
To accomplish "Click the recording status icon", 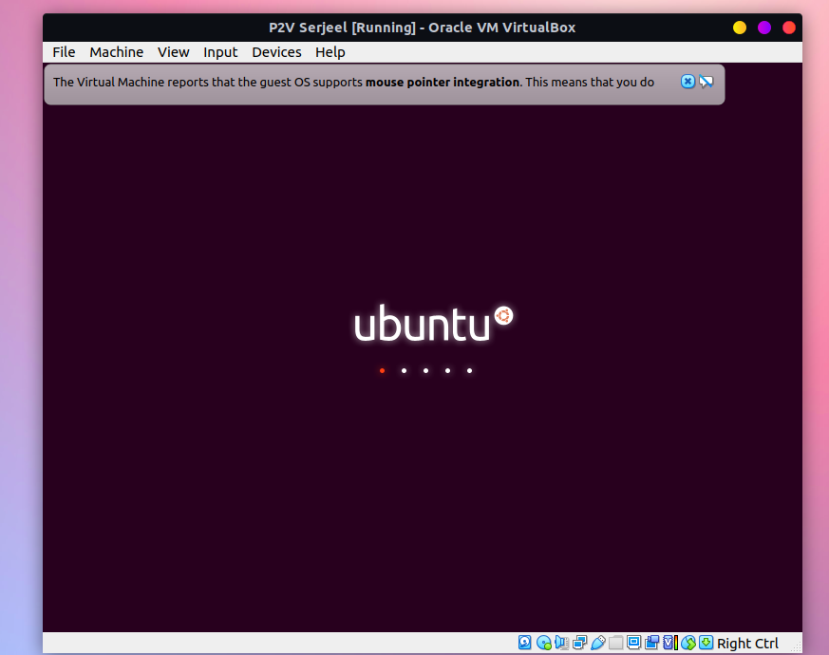I will click(x=651, y=643).
